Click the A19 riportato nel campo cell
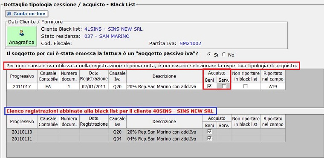Viewport: 324px width, 158px height. coord(273,86)
